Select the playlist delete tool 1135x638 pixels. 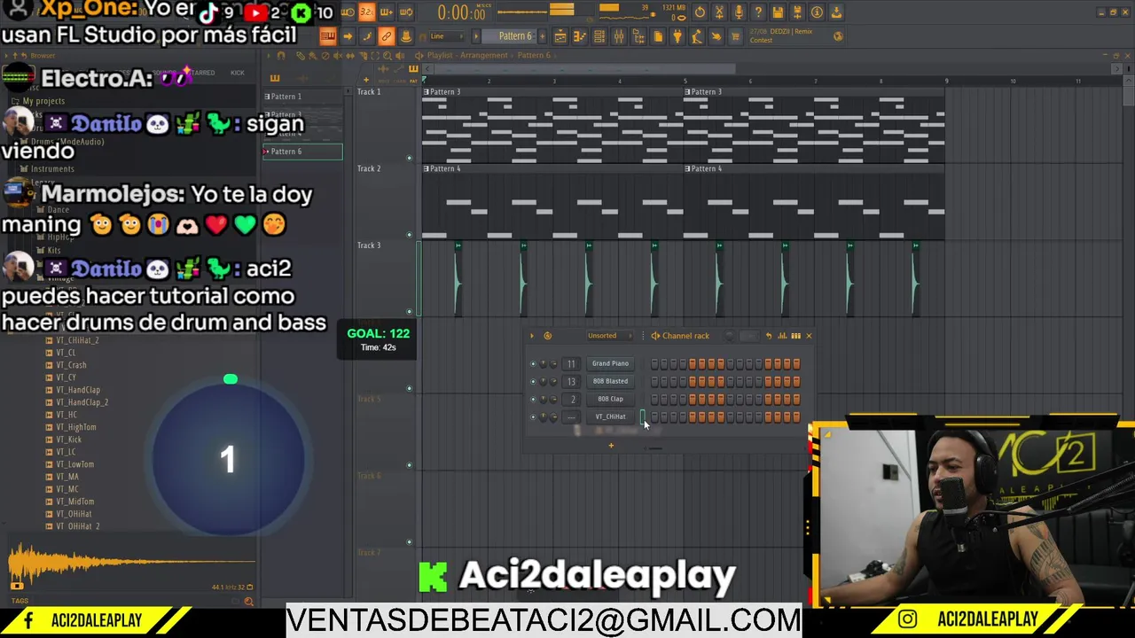point(325,56)
